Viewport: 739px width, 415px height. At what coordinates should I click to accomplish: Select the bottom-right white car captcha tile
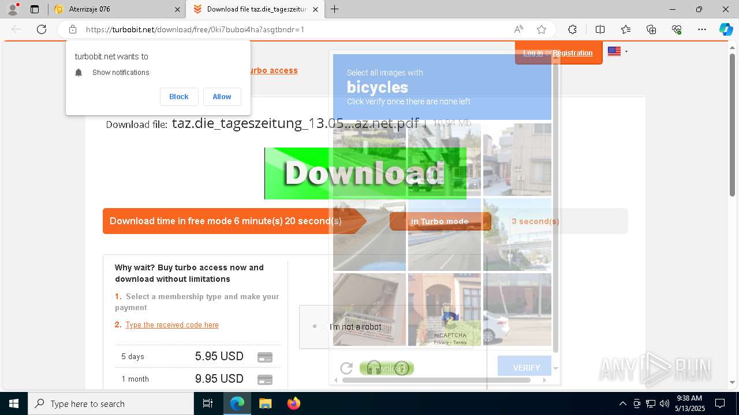[517, 310]
